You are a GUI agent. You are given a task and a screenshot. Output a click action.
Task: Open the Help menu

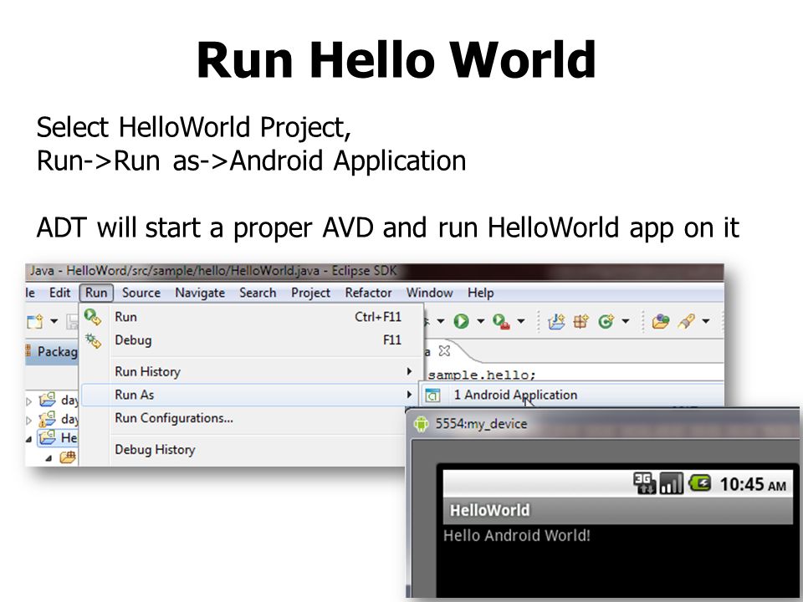point(480,293)
